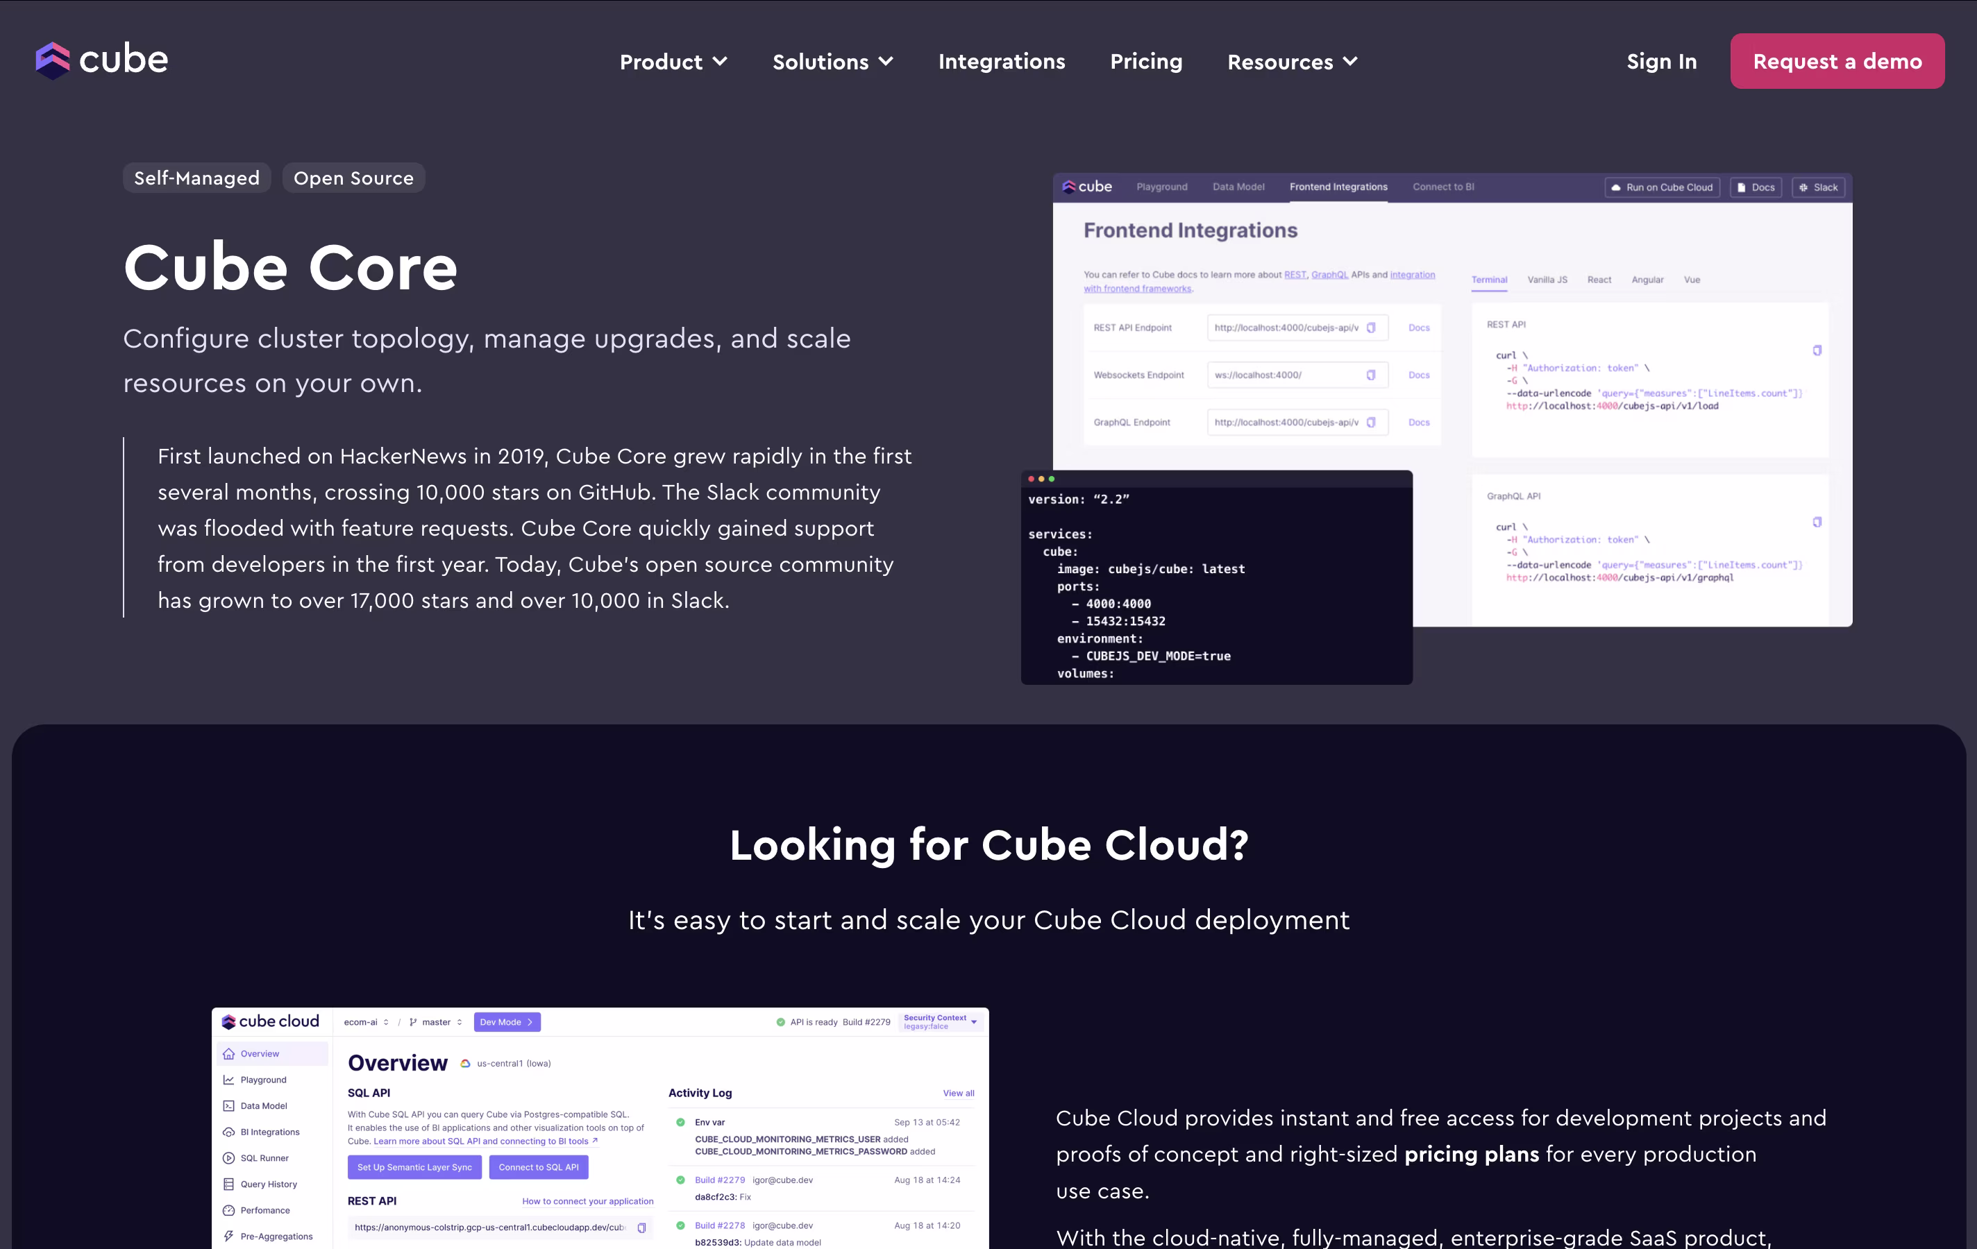
Task: Click the red close dot on terminal window
Action: click(x=1032, y=478)
